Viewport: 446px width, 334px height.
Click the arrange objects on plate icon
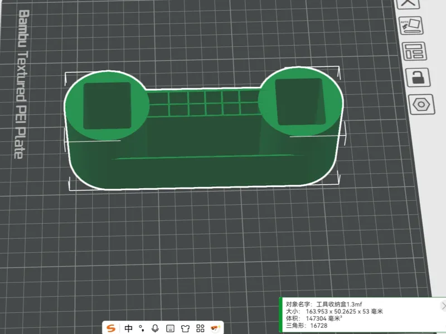pyautogui.click(x=414, y=51)
